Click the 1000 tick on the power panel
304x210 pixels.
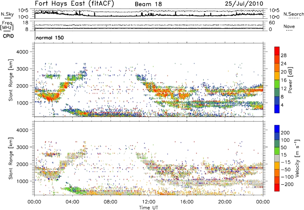pos(22,103)
